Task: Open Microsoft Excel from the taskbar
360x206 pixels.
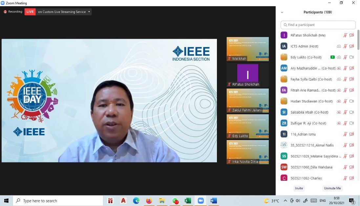Action: 188,201
